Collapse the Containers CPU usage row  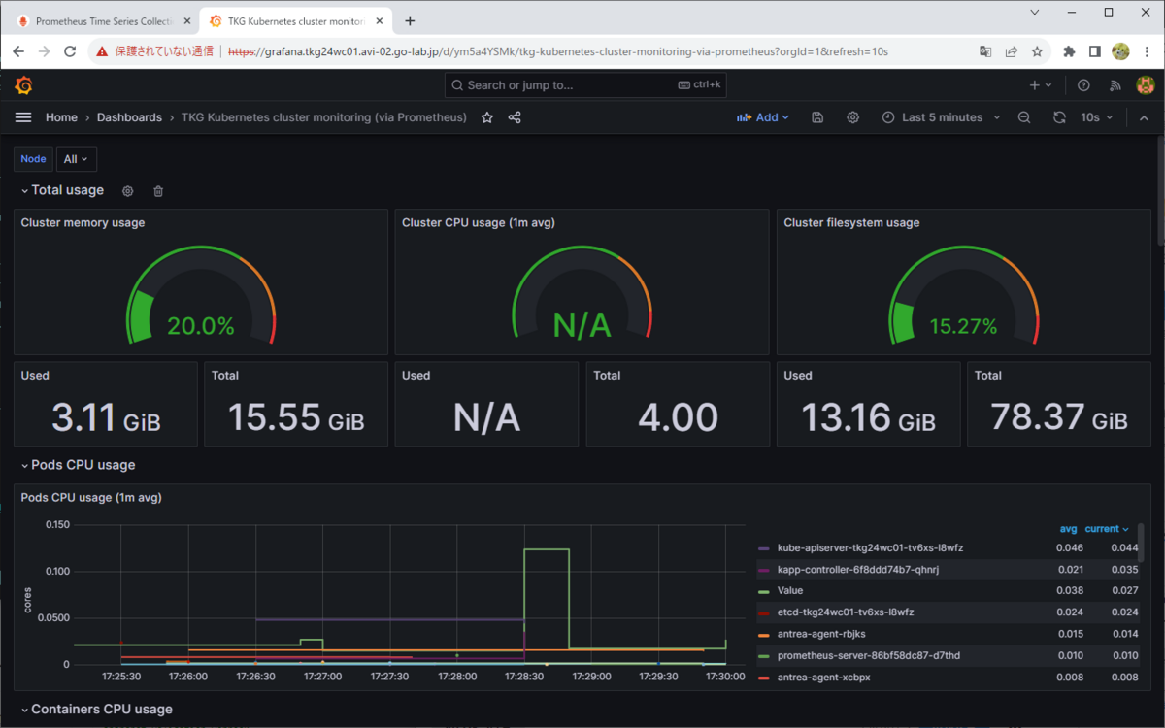coord(96,710)
